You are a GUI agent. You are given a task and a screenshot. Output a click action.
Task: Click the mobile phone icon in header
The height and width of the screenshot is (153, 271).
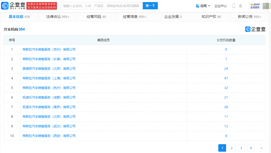(x=234, y=6)
